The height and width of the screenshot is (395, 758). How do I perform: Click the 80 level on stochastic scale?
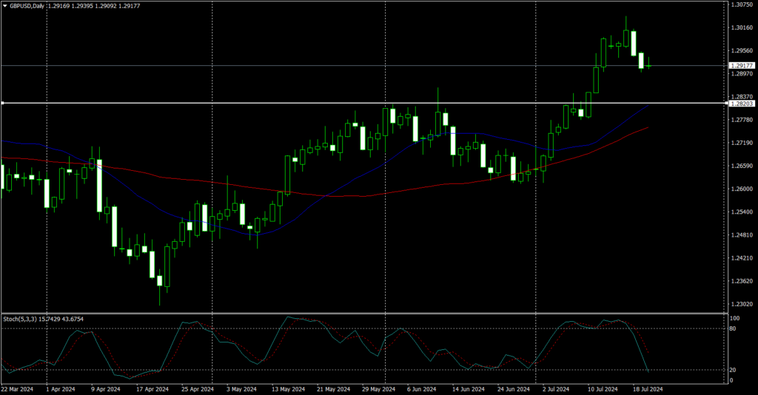(x=733, y=329)
